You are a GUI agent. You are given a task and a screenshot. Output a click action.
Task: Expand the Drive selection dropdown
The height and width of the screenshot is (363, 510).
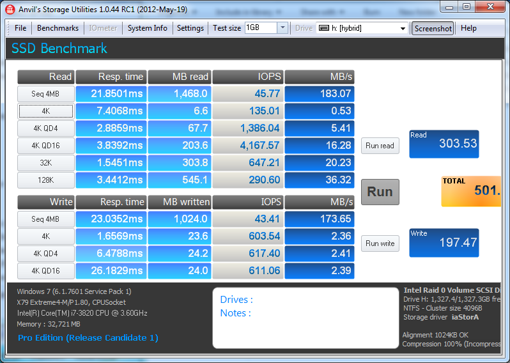(x=403, y=28)
